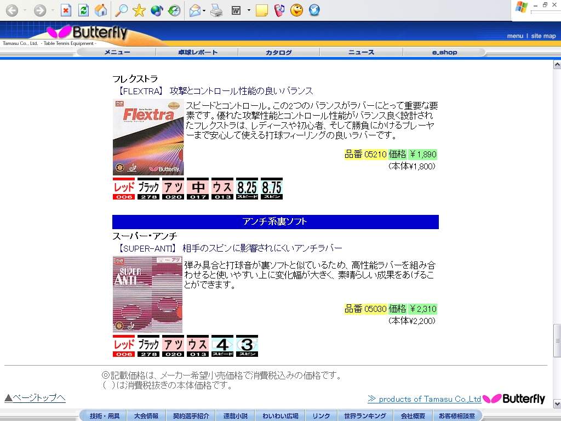Click the ¥2,310 price label
561x421 pixels.
click(x=423, y=309)
